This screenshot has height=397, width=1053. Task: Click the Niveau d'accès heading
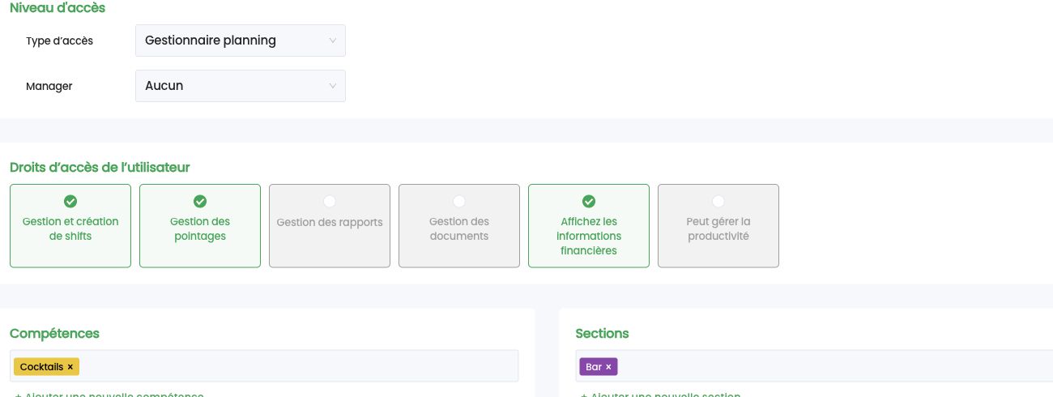[x=58, y=8]
